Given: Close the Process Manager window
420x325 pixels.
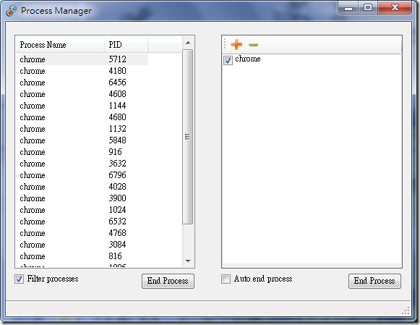Looking at the screenshot, I should click(x=395, y=7).
